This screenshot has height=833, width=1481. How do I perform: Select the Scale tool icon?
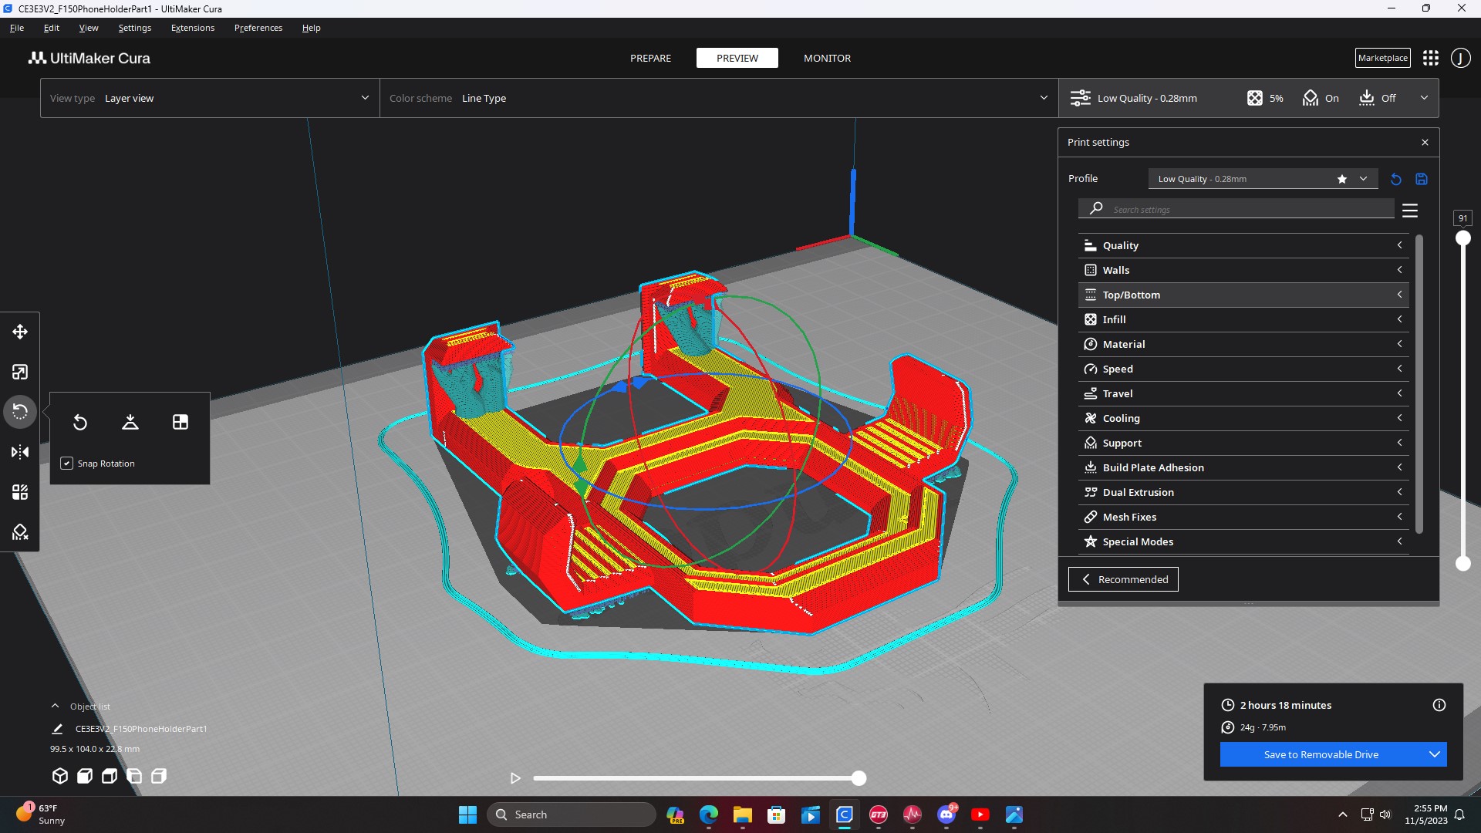(20, 372)
